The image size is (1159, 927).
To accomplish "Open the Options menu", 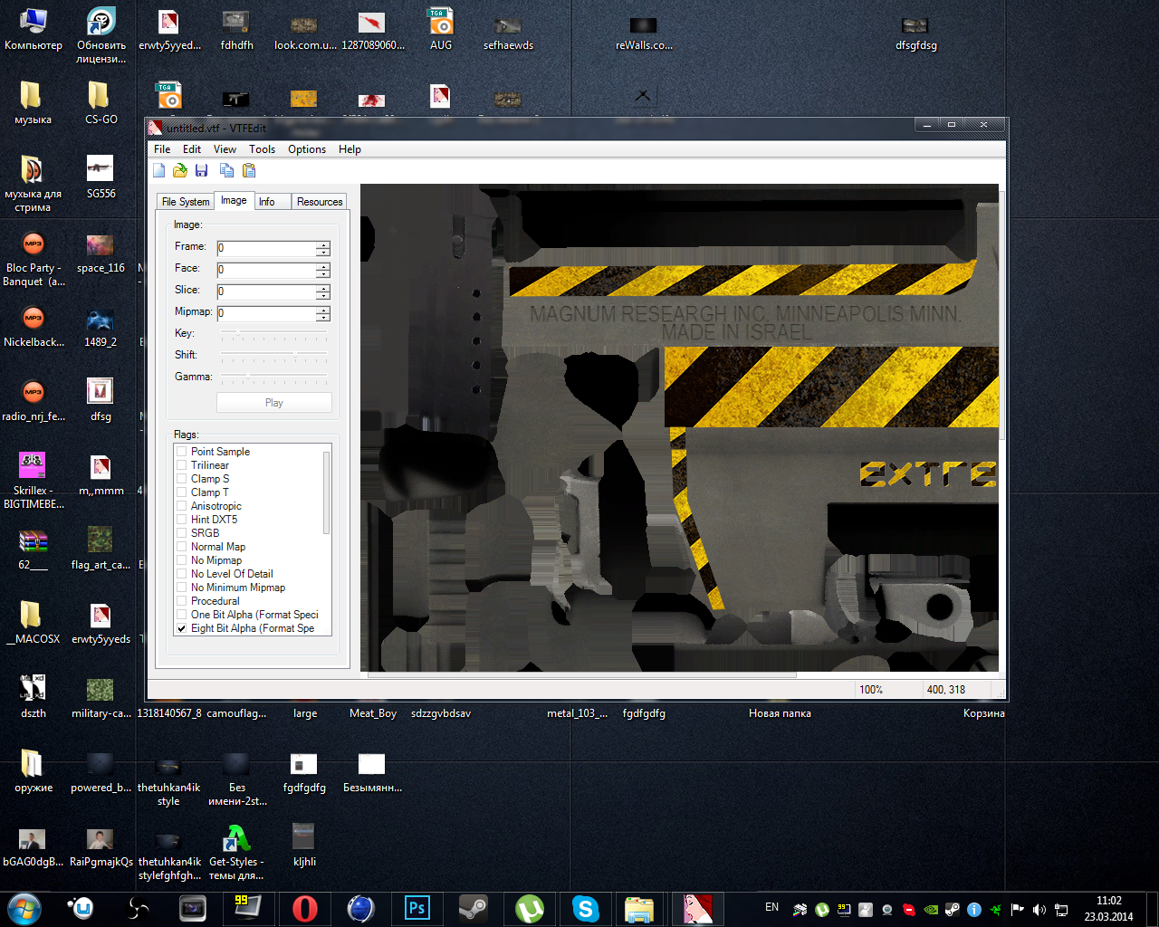I will pos(307,149).
